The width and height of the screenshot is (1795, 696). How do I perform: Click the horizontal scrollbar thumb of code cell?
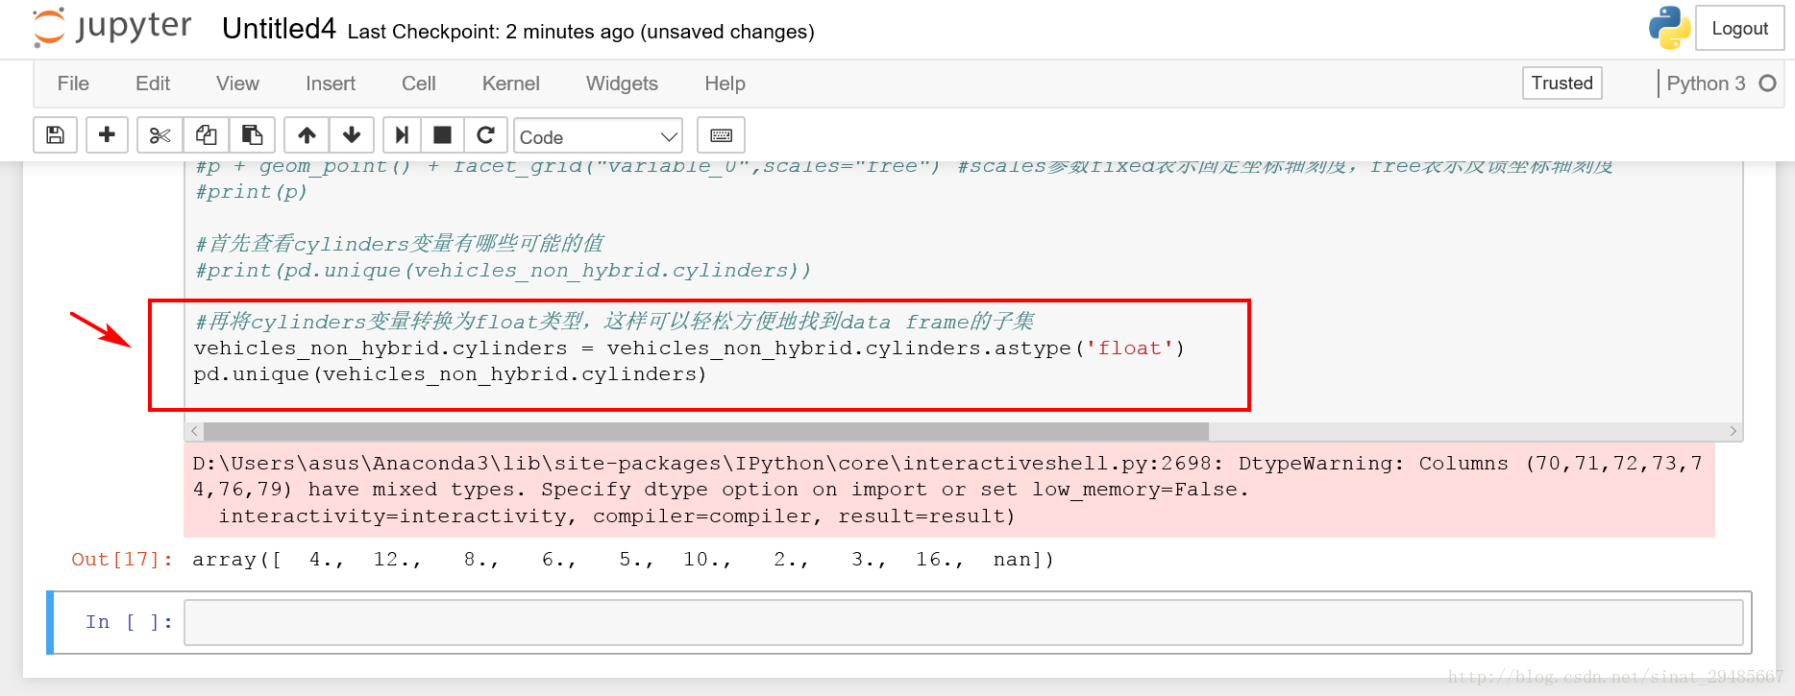(705, 431)
